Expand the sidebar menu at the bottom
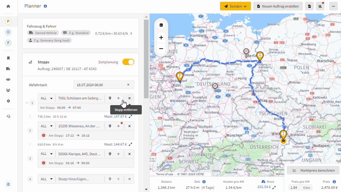This screenshot has width=341, height=192. 8,184
